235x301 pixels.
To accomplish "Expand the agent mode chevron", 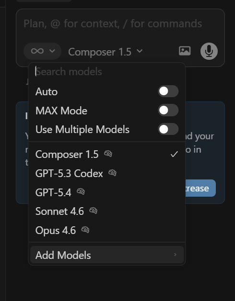I will pyautogui.click(x=52, y=51).
